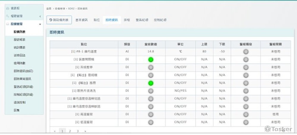Click the ℃ unit cell

[x=181, y=51]
